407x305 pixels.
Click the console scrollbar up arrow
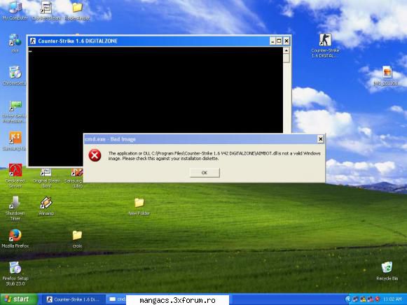[x=287, y=50]
